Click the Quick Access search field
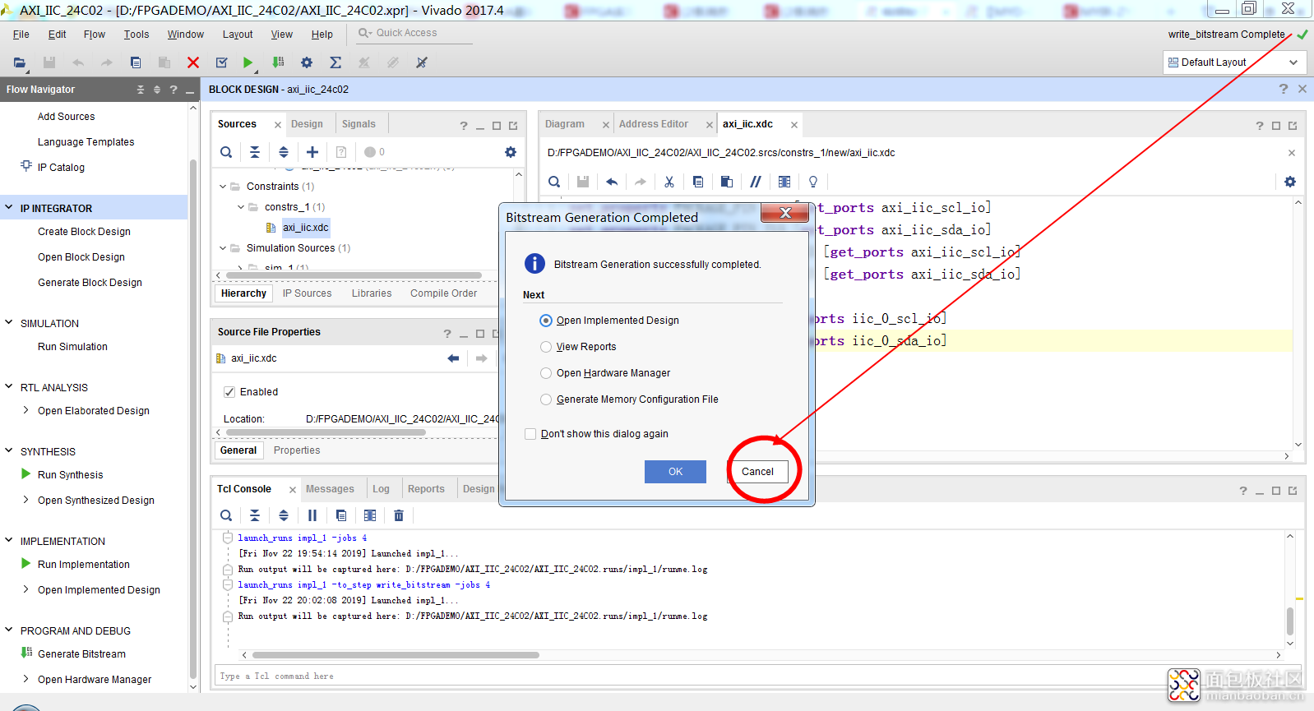 tap(415, 34)
